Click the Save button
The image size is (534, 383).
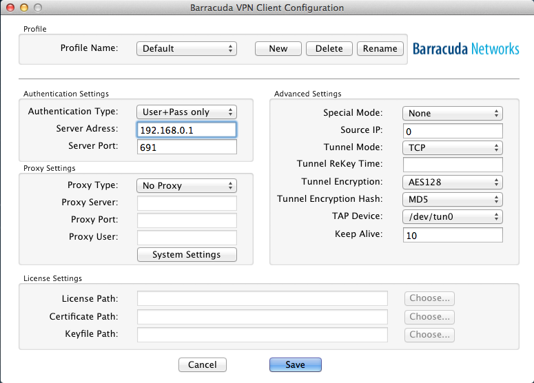[x=296, y=364]
